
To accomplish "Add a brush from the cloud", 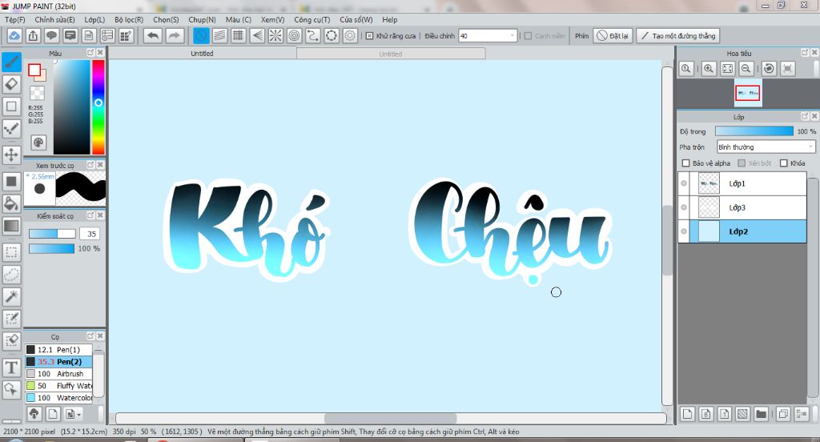I will 34,414.
